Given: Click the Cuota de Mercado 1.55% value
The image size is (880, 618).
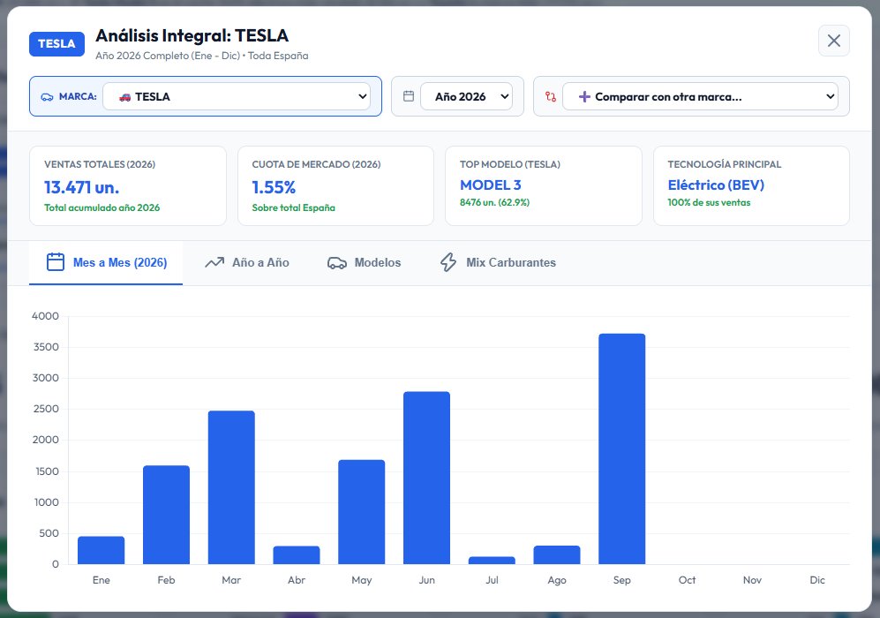Looking at the screenshot, I should click(x=274, y=187).
